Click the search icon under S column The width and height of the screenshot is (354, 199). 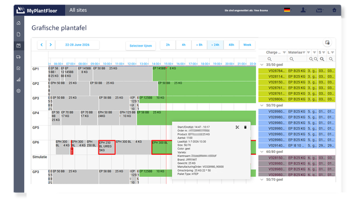click(322, 59)
